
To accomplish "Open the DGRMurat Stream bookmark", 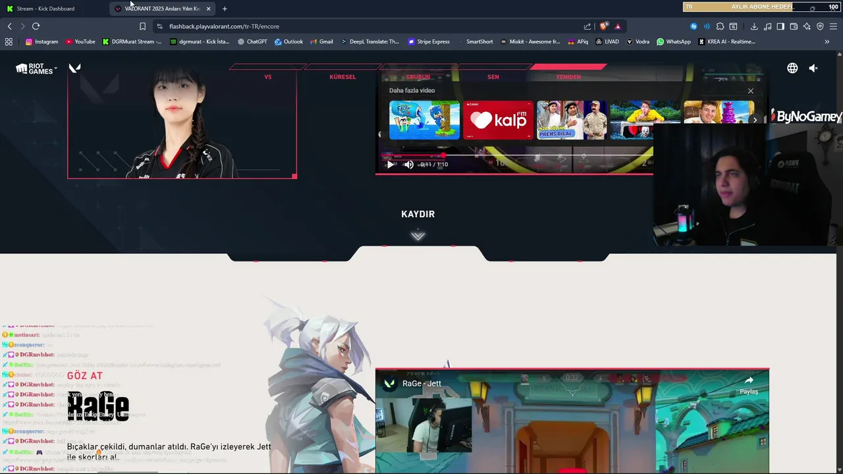I will coord(132,41).
